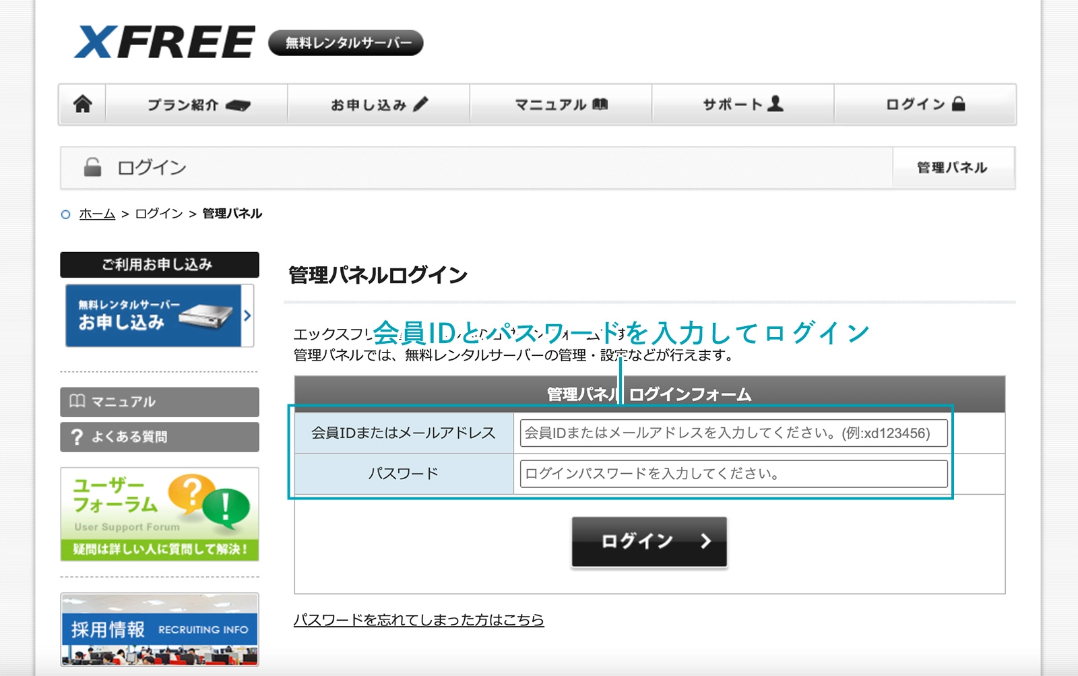Open the ユーザーフォーラム banner

pyautogui.click(x=160, y=514)
